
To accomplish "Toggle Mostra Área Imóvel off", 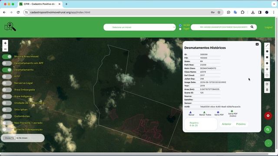I will 7,57.
